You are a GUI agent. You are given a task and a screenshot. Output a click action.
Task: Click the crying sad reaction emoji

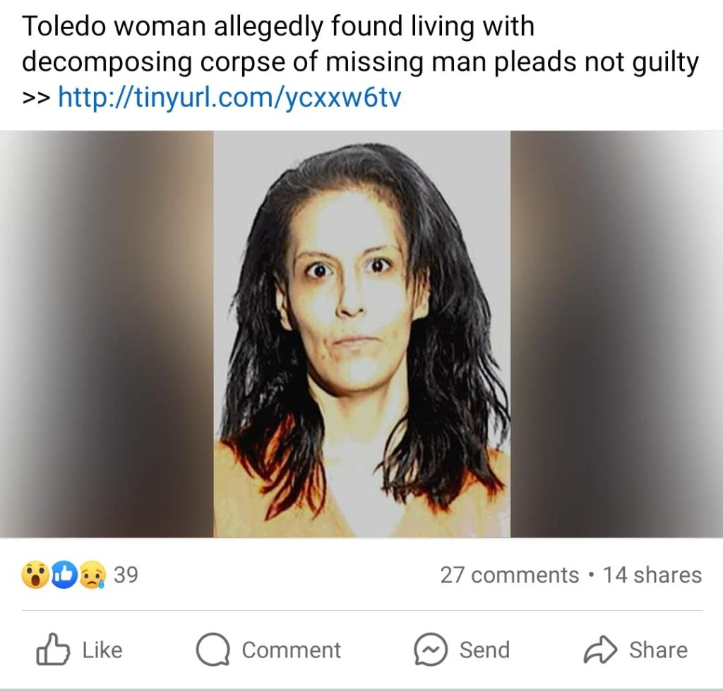click(92, 575)
